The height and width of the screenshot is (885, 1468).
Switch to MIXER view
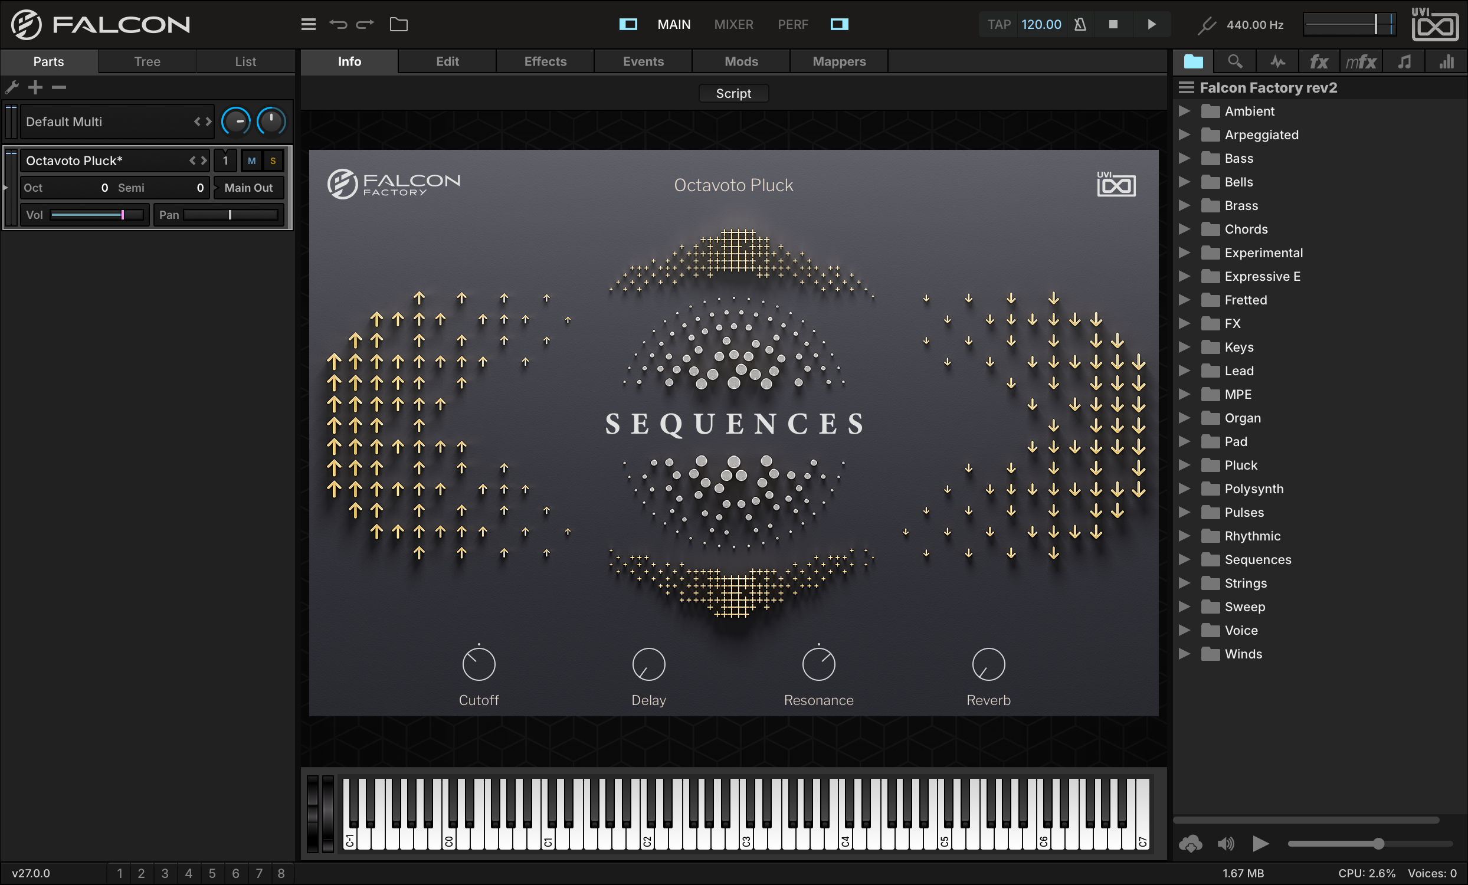click(733, 24)
